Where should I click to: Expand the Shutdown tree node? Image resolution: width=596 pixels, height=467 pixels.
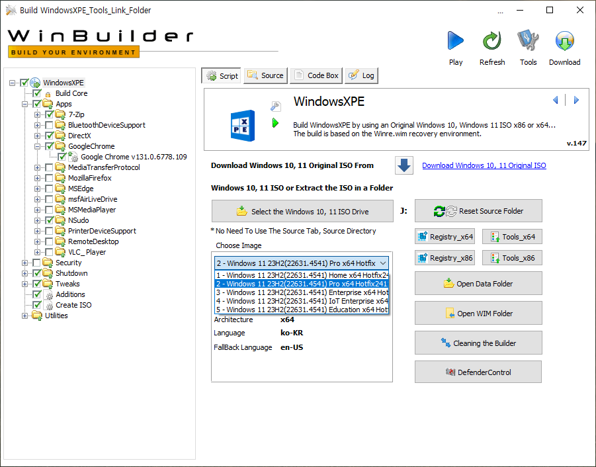24,273
